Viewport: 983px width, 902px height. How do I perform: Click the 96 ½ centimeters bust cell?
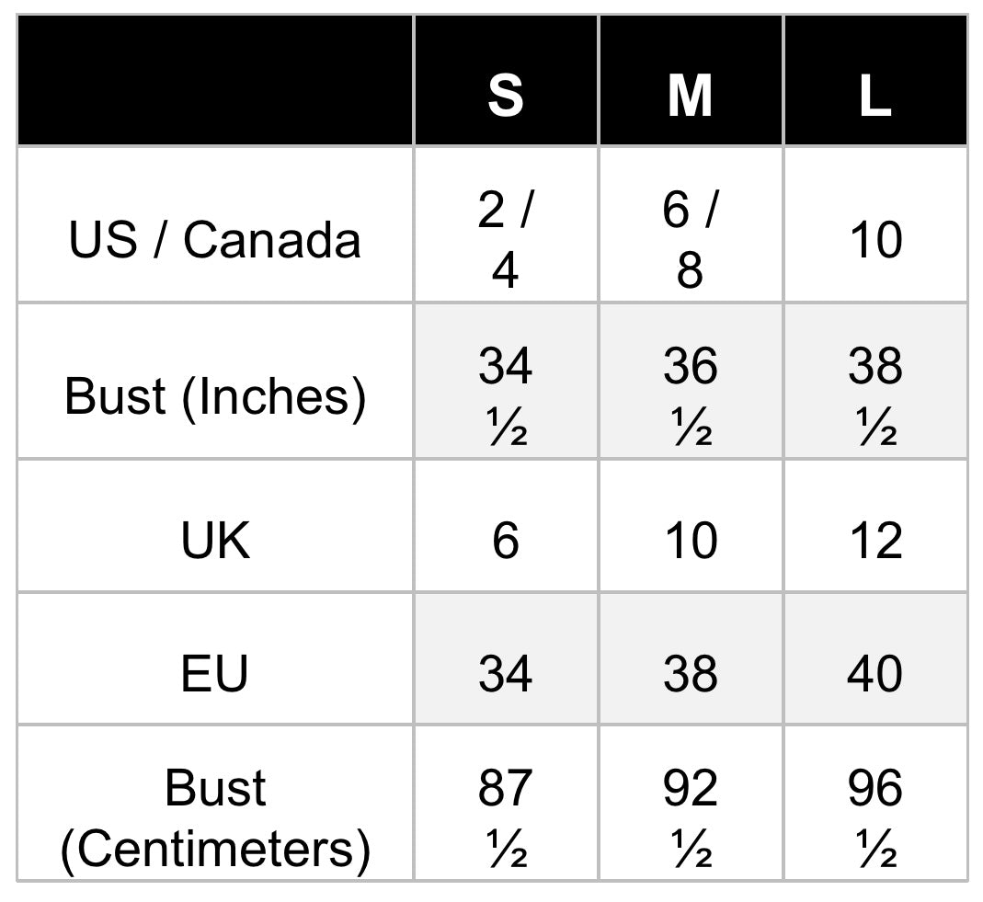874,818
